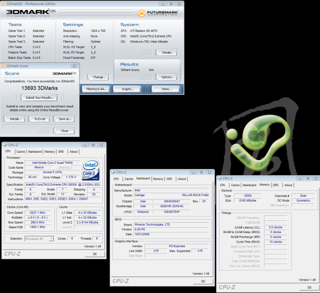
Task: Click the Demo button
Action: point(166,89)
